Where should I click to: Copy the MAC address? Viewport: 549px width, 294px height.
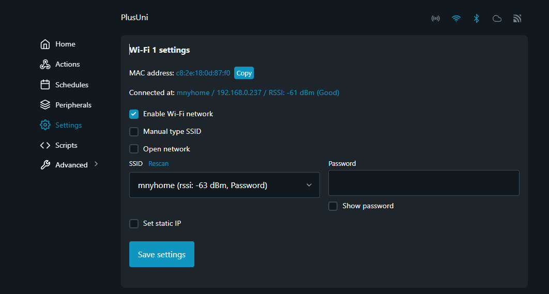244,73
